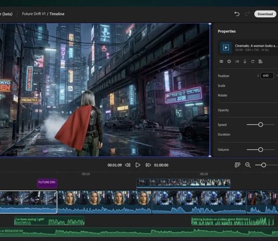Select the Timeline breadcrumb

coord(57,14)
